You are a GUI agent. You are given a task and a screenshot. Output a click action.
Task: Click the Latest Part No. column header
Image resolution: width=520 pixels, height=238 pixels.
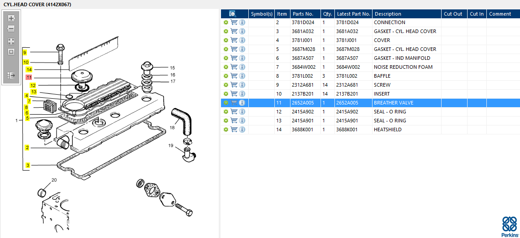point(353,14)
